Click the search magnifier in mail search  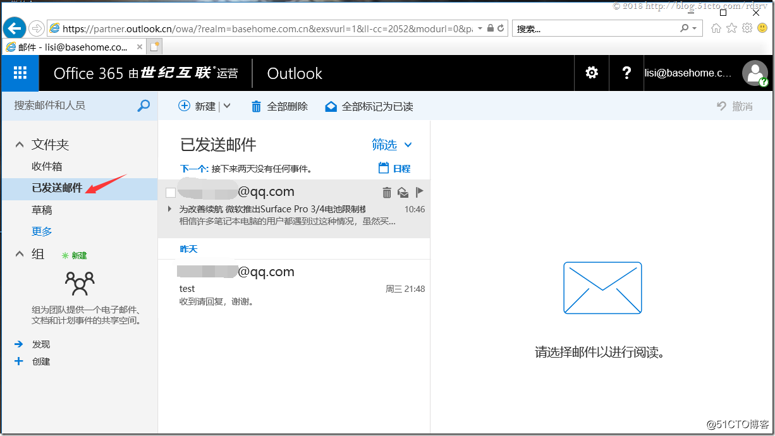(143, 106)
